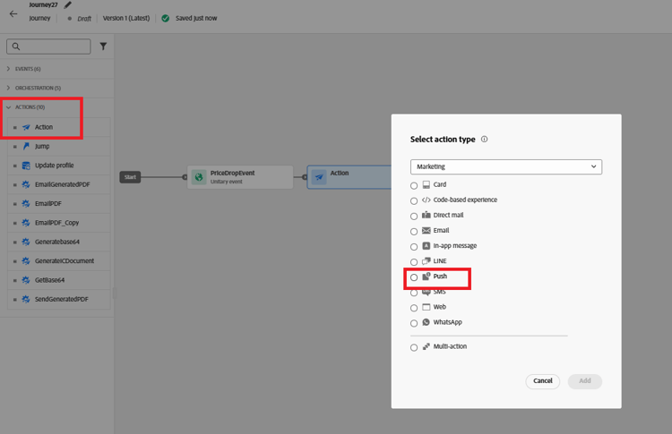Image resolution: width=672 pixels, height=434 pixels.
Task: Click the gear icon for GenerateICDocument
Action: [x=26, y=260]
